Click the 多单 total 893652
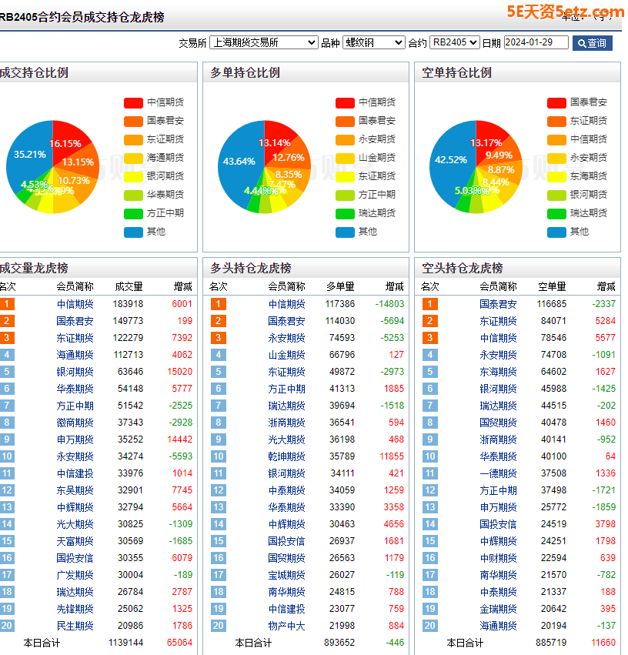 339,643
